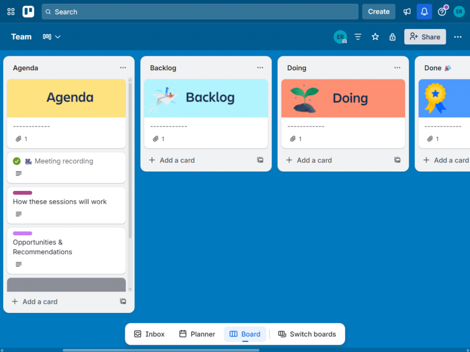Image resolution: width=470 pixels, height=352 pixels.
Task: Select the Board tab
Action: pyautogui.click(x=245, y=334)
